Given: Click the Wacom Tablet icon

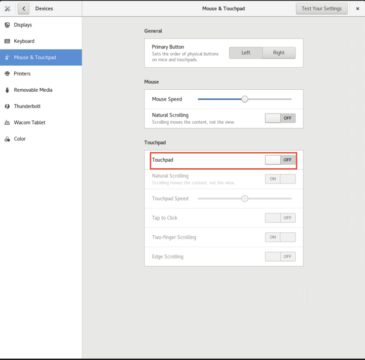Looking at the screenshot, I should 7,123.
